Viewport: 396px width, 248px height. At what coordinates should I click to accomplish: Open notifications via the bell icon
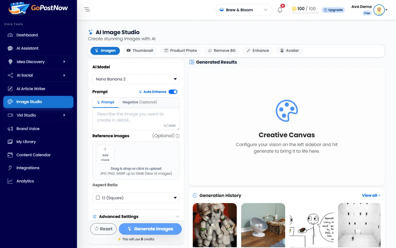pos(280,10)
